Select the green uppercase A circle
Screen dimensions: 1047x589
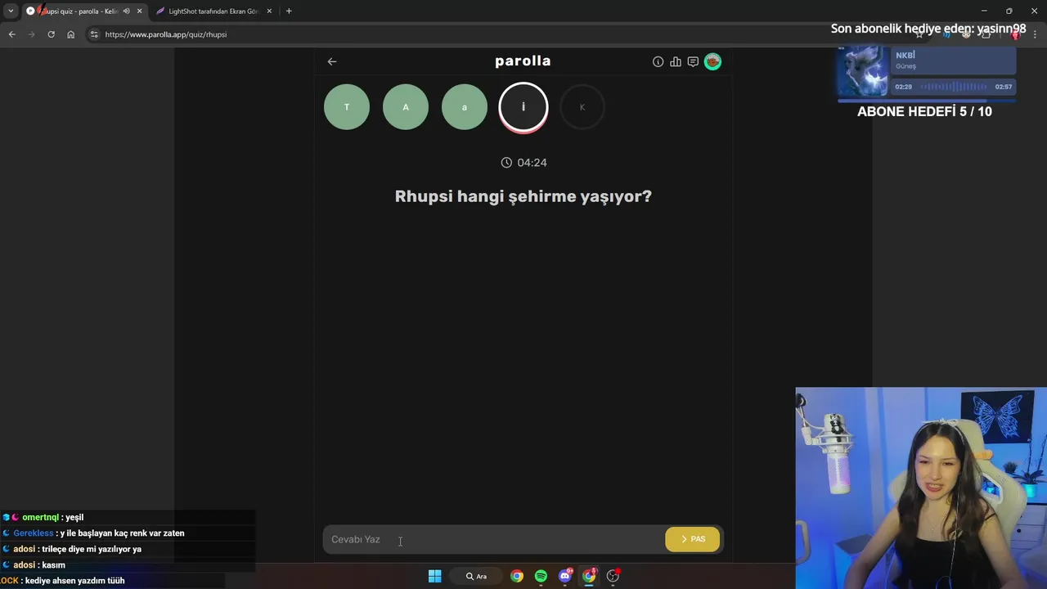tap(406, 107)
